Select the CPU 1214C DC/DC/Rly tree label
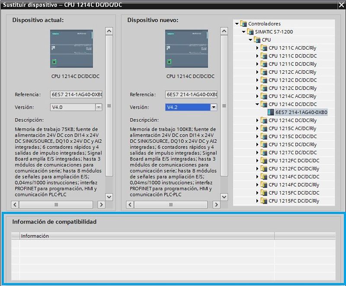The height and width of the screenshot is (286, 346). (x=293, y=120)
